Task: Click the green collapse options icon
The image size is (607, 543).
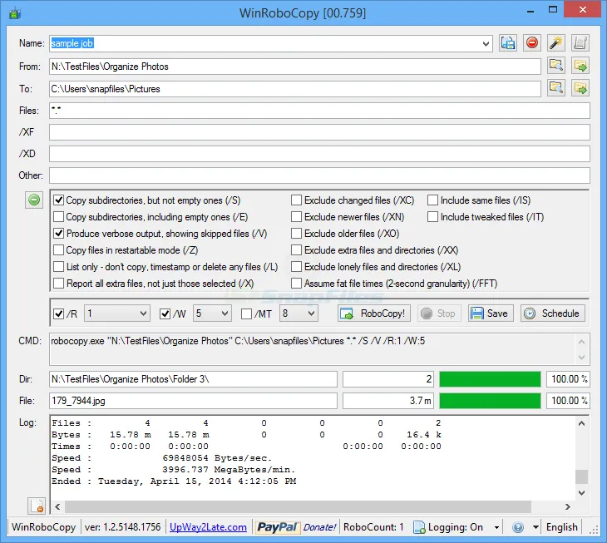Action: pos(34,200)
